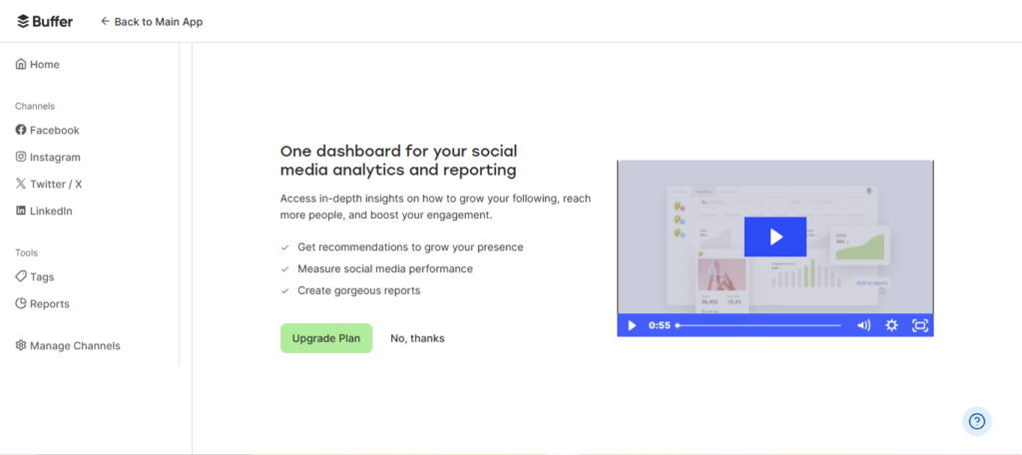
Task: Open the Twitter / X channel
Action: (49, 184)
